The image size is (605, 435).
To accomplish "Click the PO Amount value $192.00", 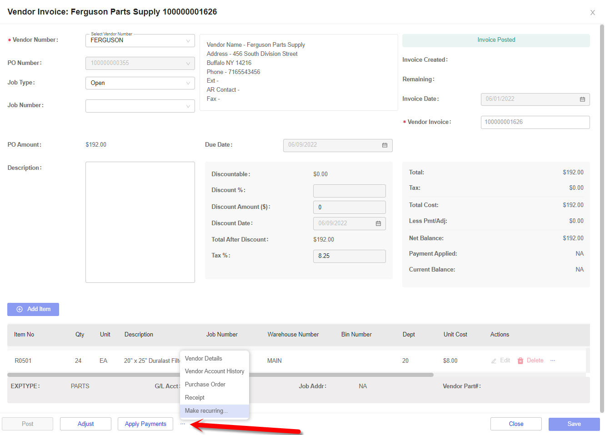I will click(x=96, y=145).
